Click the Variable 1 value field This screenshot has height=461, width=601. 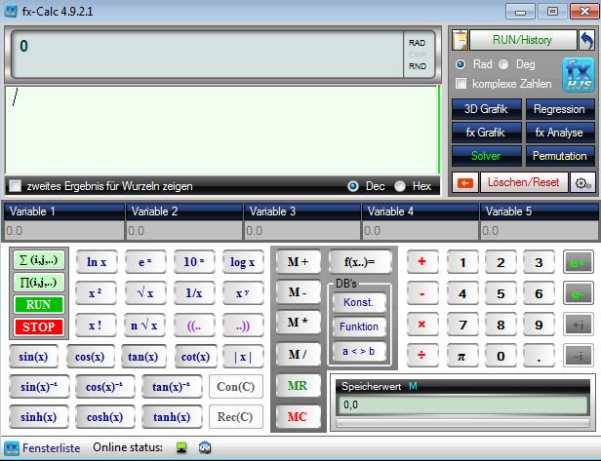64,230
